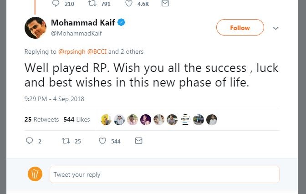The width and height of the screenshot is (306, 194).
Task: Open Mohammad Kaif's profile photo
Action: [x=36, y=28]
